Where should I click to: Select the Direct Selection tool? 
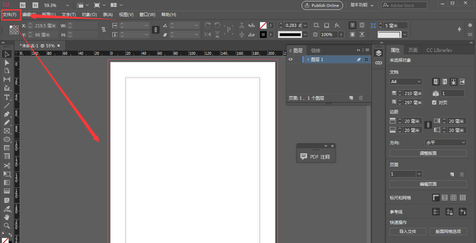point(7,62)
